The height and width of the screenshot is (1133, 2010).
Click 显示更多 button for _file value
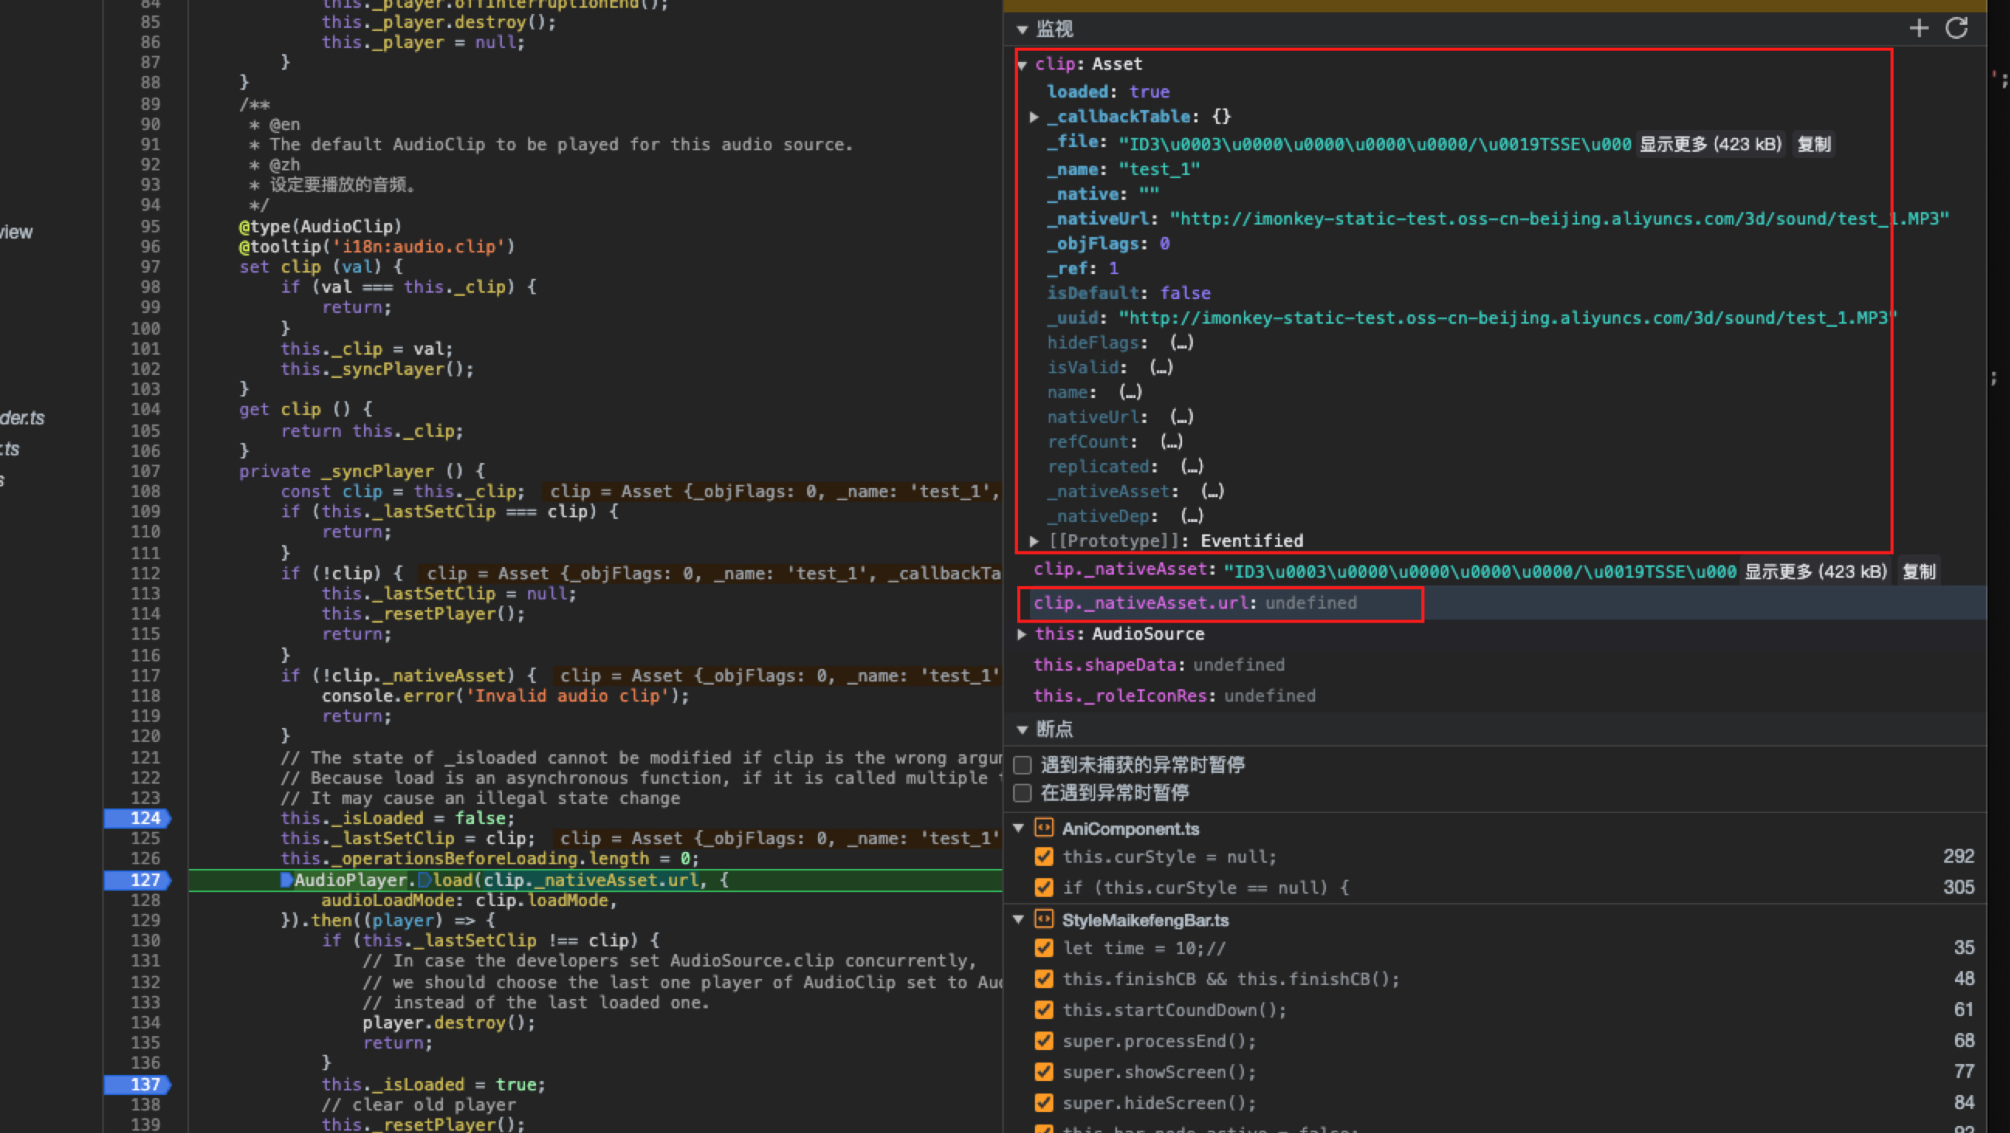click(x=1709, y=144)
